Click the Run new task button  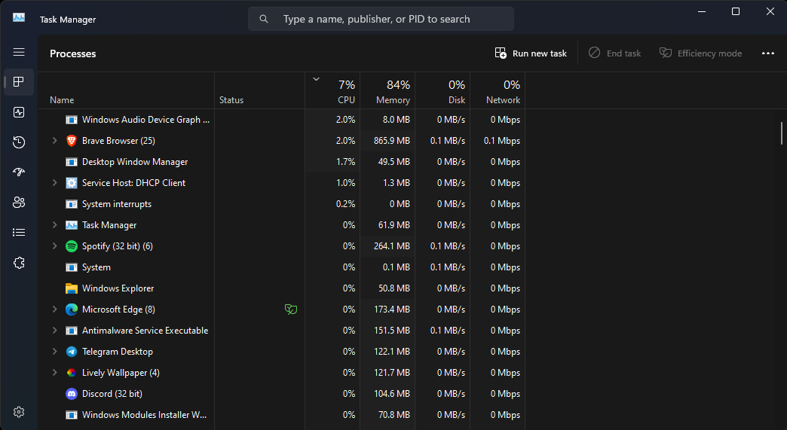pos(531,53)
